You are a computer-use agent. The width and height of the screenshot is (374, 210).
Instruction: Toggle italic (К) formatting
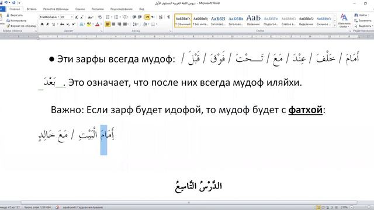tap(48, 24)
